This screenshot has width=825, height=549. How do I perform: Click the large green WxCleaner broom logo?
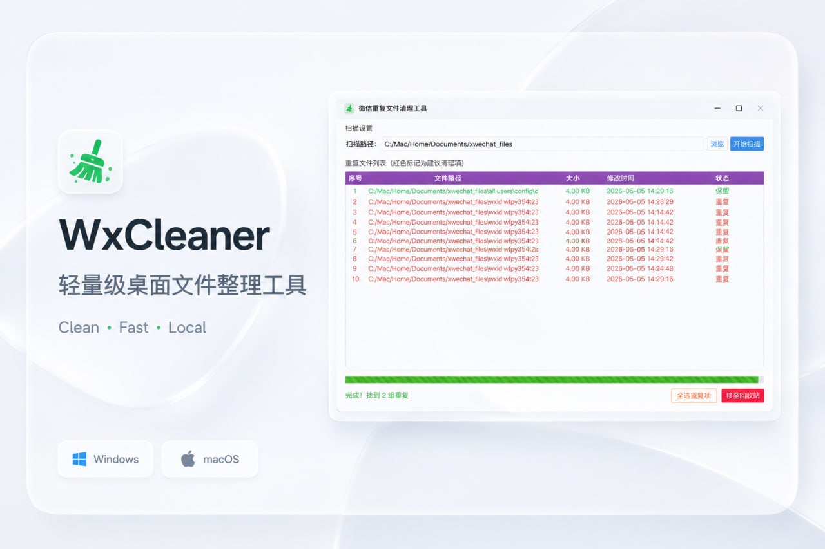coord(90,161)
